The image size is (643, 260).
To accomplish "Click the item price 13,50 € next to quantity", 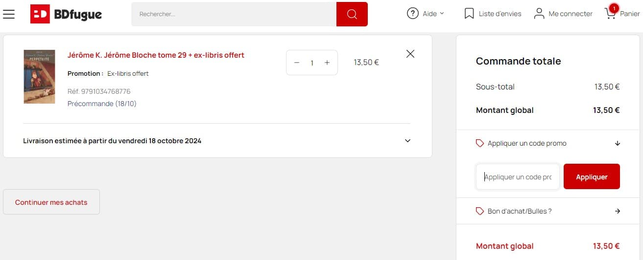I will pyautogui.click(x=366, y=62).
